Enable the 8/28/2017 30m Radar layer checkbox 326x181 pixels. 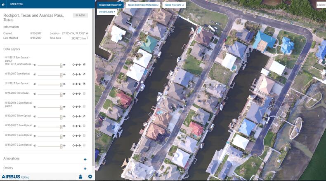pos(84,94)
